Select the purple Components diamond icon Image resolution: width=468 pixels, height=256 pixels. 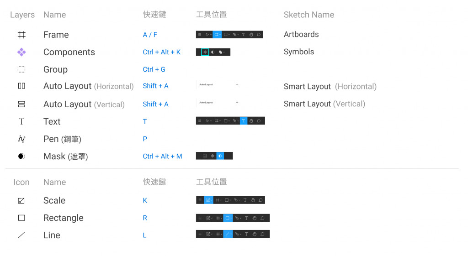pyautogui.click(x=21, y=52)
